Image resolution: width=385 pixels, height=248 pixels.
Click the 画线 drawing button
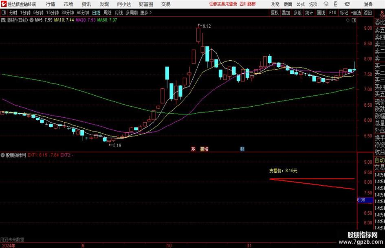coord(321,13)
